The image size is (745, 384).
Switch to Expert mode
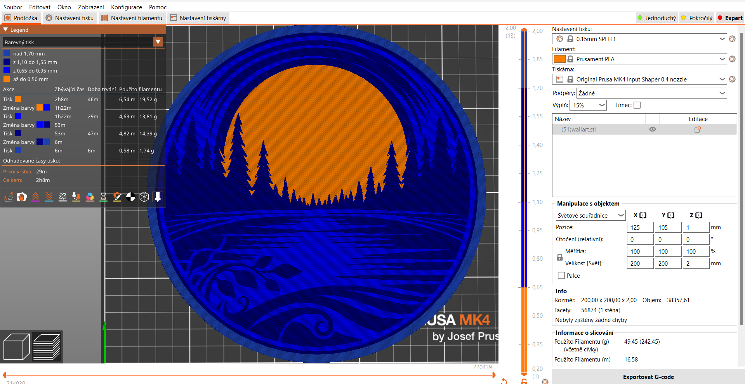click(730, 18)
